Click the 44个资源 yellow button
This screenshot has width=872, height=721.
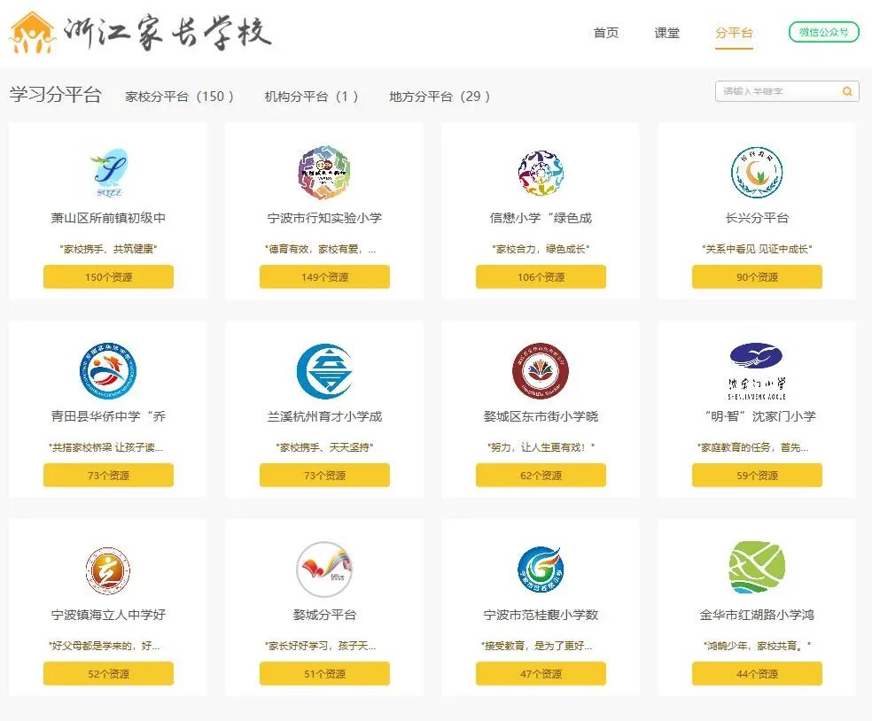pos(757,674)
